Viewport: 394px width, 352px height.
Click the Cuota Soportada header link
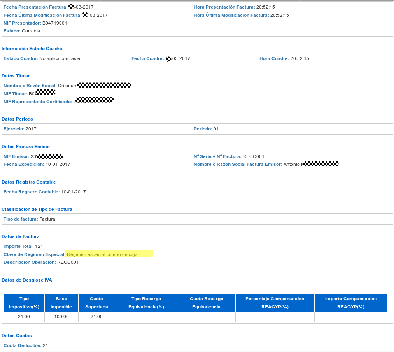click(96, 303)
